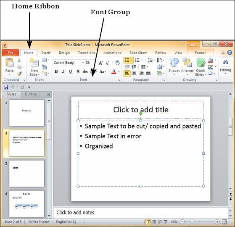
Task: Center the paragraph text
Action: [134, 74]
